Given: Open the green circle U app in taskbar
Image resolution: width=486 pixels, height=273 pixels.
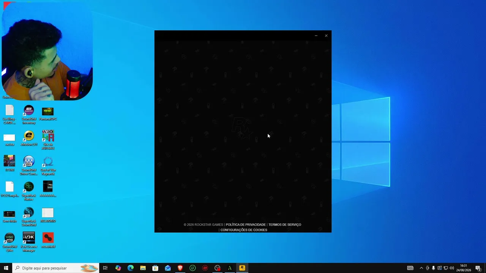Looking at the screenshot, I should [193, 268].
